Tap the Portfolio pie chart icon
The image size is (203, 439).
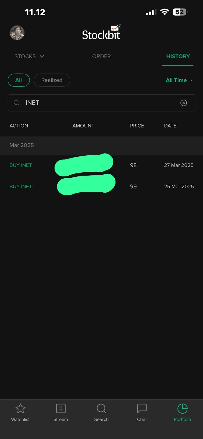pos(182,409)
